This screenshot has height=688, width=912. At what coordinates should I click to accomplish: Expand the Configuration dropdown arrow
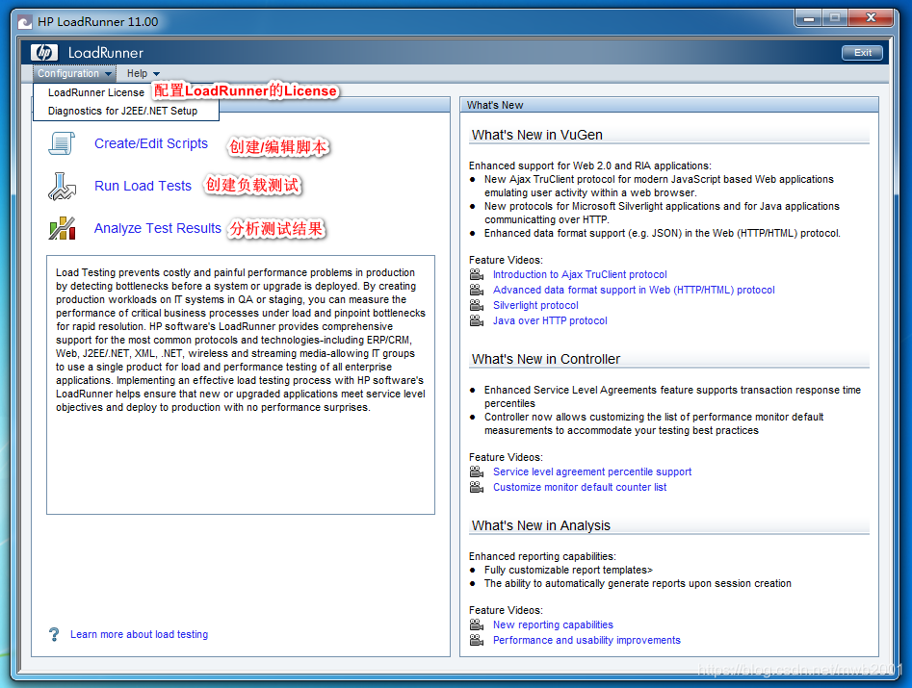click(108, 74)
